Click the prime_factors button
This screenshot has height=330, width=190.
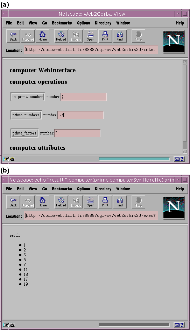click(24, 133)
